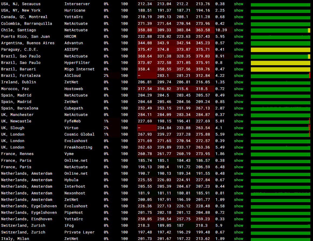313x241 pixels.
Task: Open show for Amsterdam Hybula row
Action: pyautogui.click(x=239, y=180)
